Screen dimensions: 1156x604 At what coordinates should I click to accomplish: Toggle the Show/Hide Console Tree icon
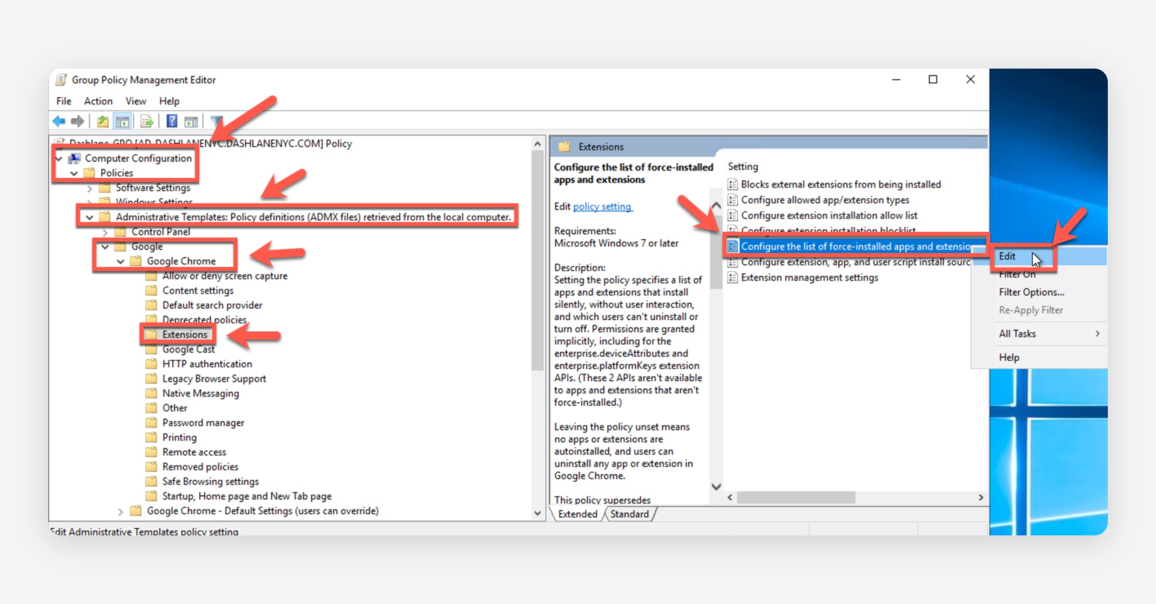click(122, 121)
